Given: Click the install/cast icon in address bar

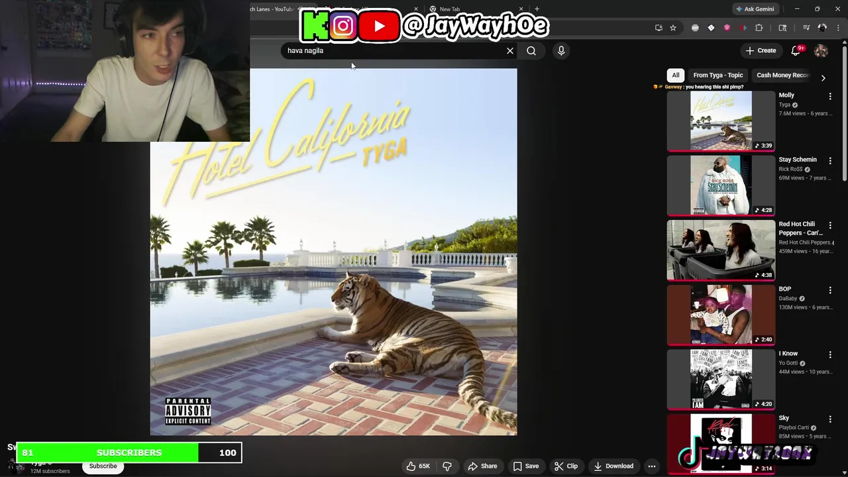Looking at the screenshot, I should pos(659,28).
